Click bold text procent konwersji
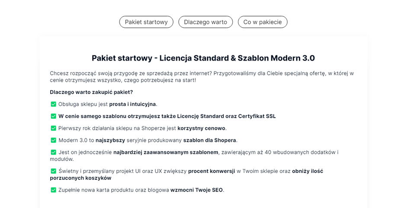This screenshot has width=398, height=208. pyautogui.click(x=212, y=171)
